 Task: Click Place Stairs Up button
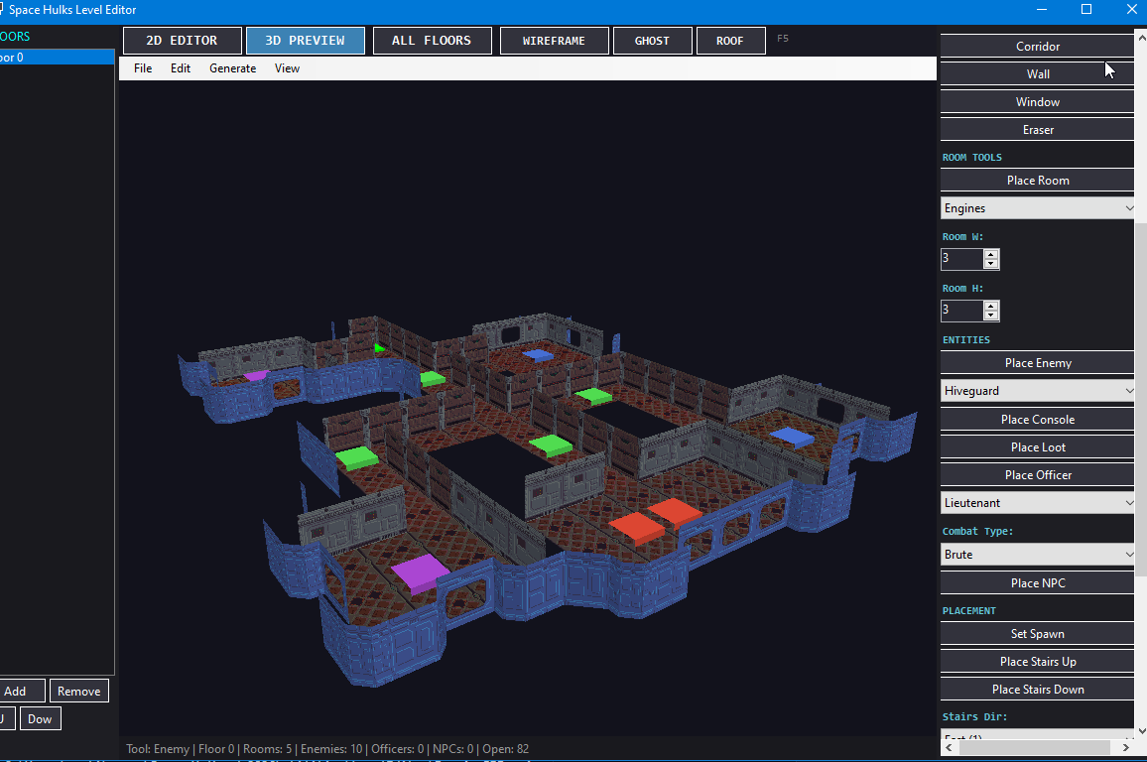pos(1037,661)
